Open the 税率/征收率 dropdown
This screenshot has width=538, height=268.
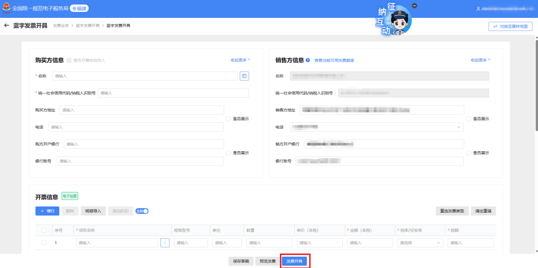[x=420, y=243]
